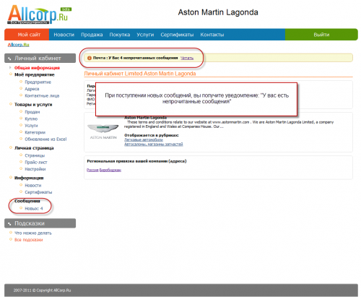Click the Легковые автомобили rubric link
361x297 pixels.
144,139
